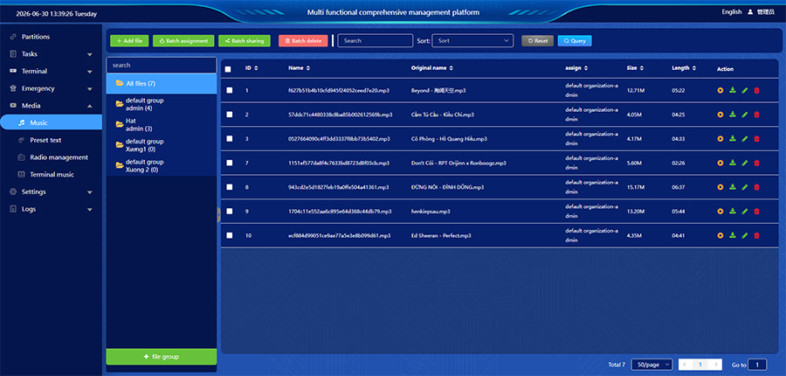Delete the Cô Phòng file
This screenshot has height=376, width=786.
click(x=756, y=138)
